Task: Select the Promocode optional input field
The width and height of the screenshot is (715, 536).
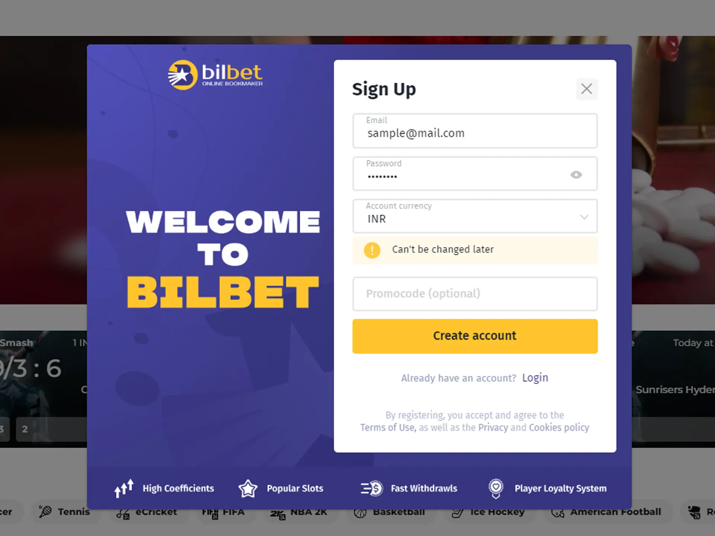Action: coord(474,293)
